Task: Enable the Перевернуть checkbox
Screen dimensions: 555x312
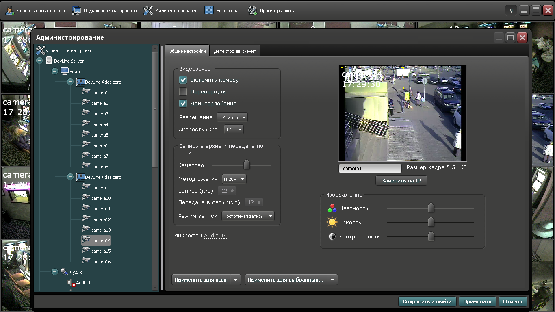Action: (183, 92)
